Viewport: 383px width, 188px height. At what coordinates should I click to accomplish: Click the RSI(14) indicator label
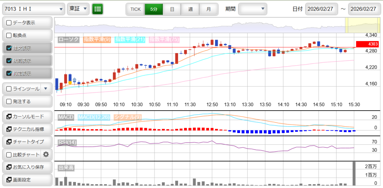pyautogui.click(x=67, y=142)
